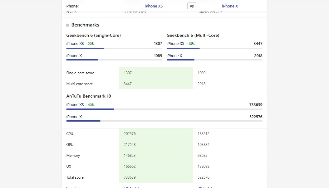
Task: Open the iPhone X link in header
Action: click(230, 6)
